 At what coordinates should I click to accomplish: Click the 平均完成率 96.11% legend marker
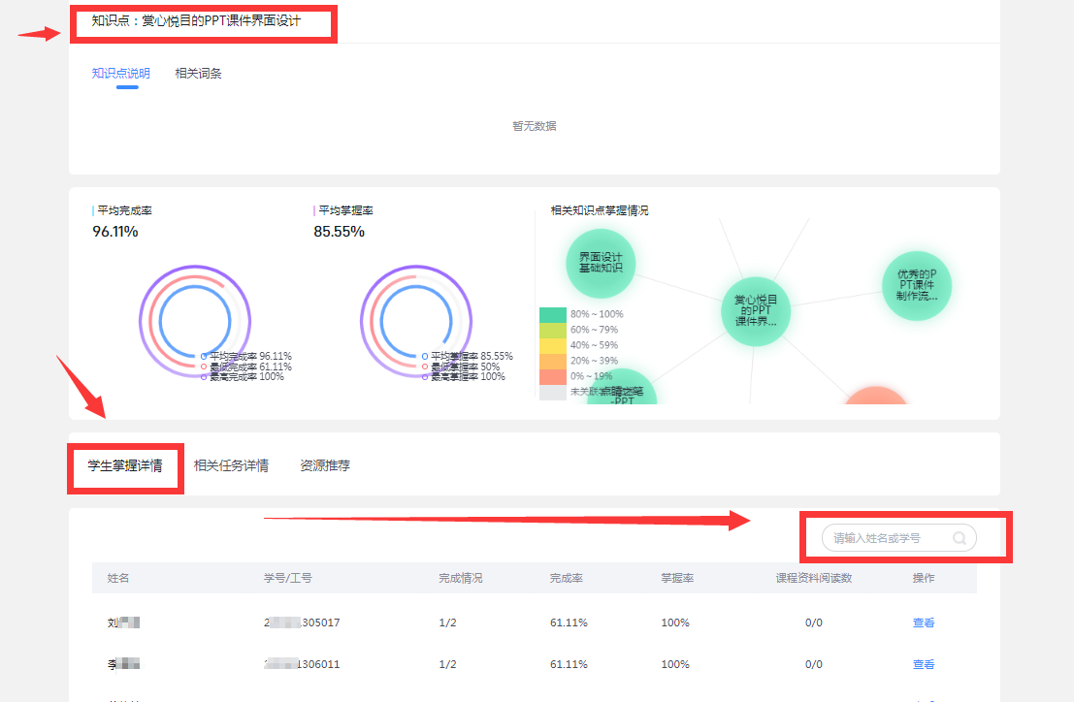coord(204,356)
